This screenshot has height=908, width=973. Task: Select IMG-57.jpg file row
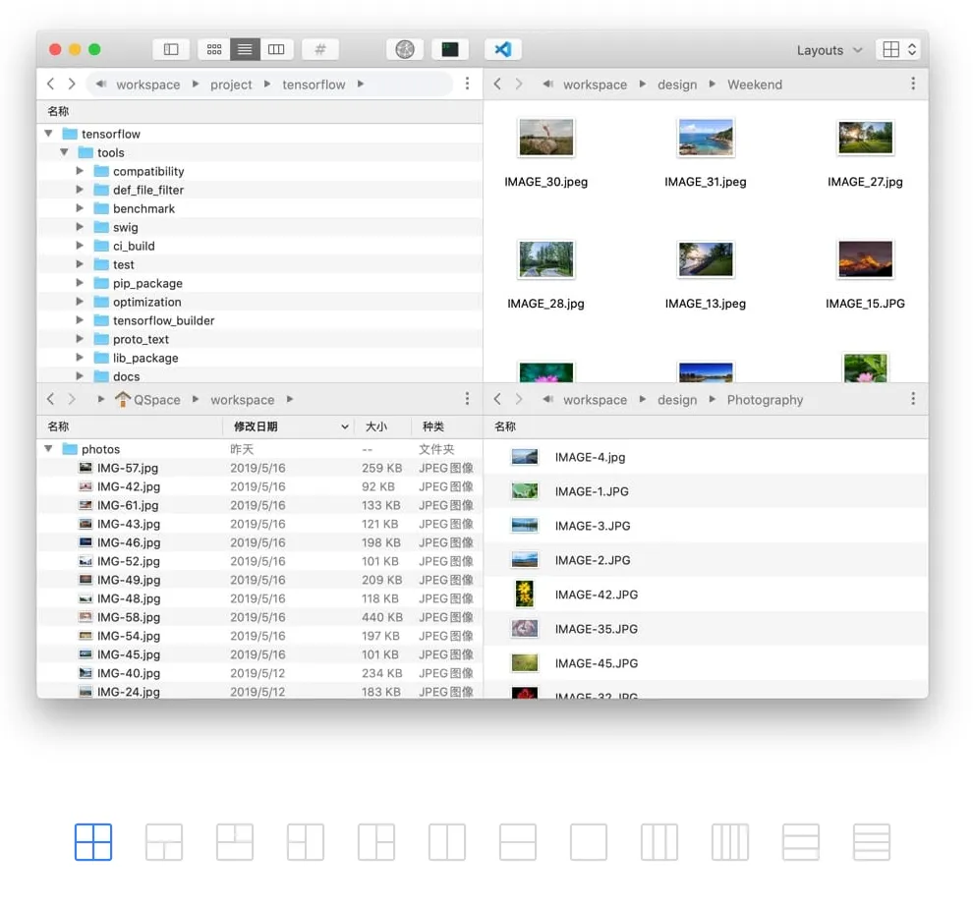click(x=260, y=468)
